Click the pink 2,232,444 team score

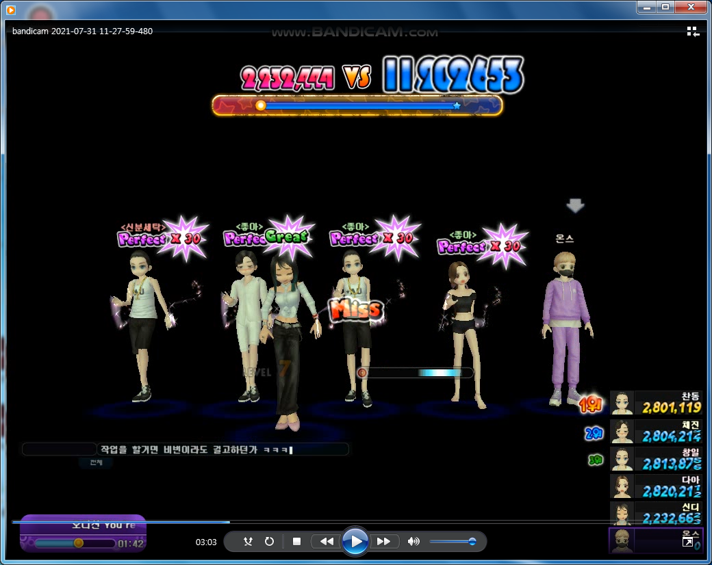point(288,77)
